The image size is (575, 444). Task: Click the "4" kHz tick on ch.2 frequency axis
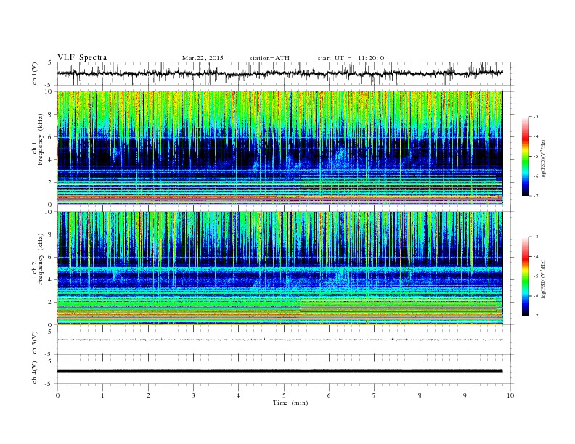(x=51, y=280)
